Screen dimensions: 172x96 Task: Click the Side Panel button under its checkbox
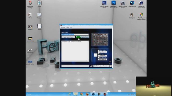(x=102, y=56)
